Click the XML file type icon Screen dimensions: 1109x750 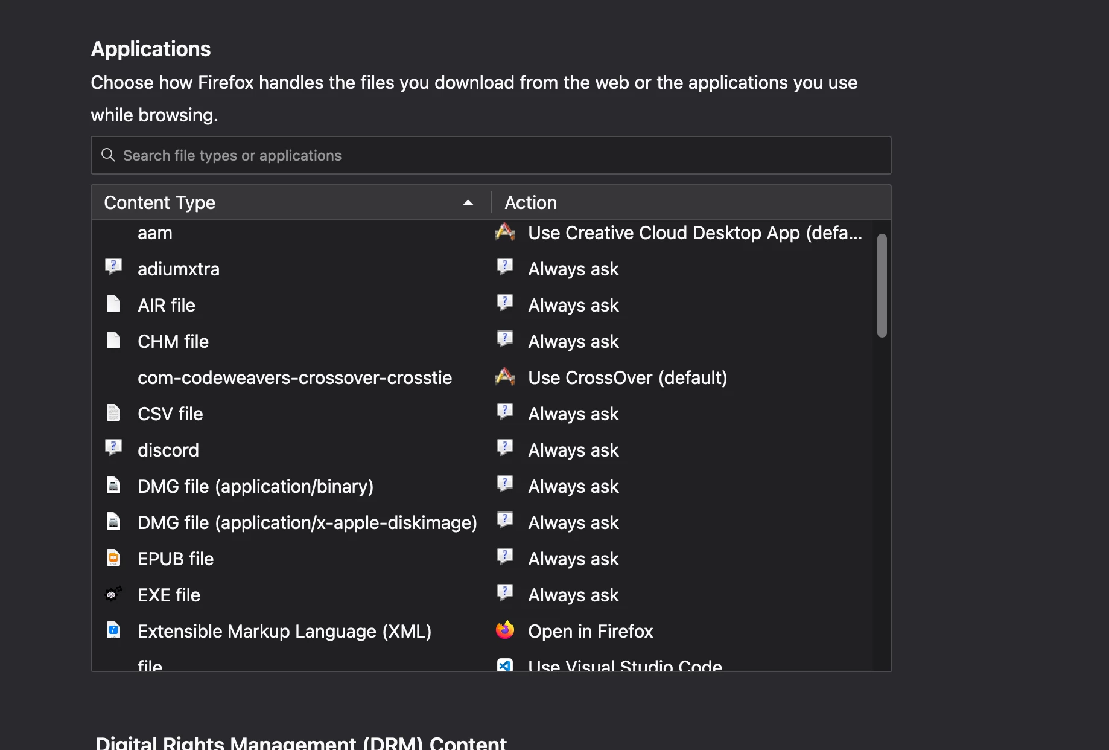[x=113, y=630]
